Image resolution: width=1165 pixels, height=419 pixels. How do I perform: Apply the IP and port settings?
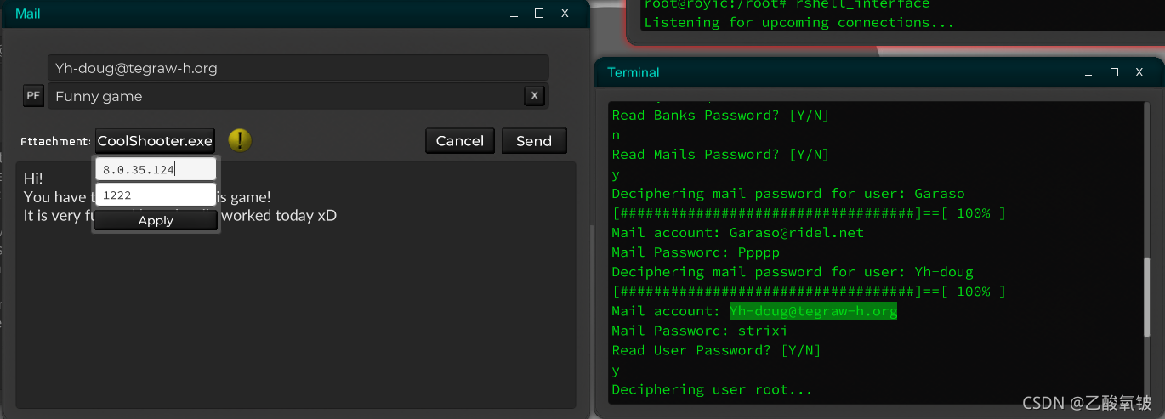pos(156,220)
